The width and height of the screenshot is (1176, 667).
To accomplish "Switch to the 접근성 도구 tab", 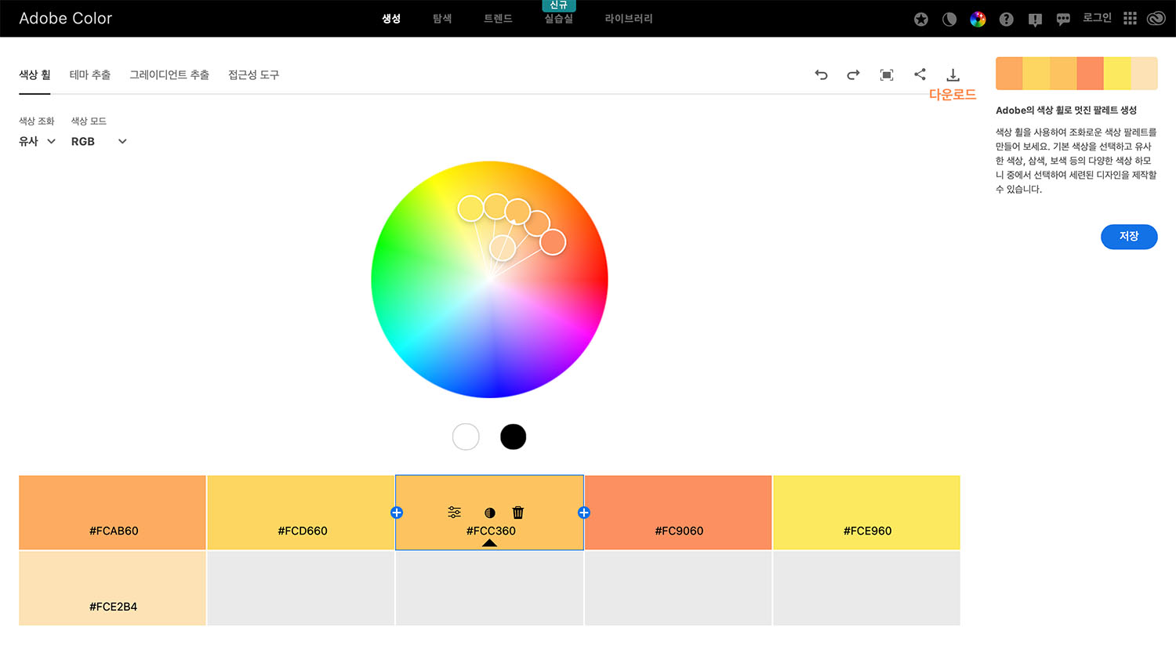I will [253, 75].
